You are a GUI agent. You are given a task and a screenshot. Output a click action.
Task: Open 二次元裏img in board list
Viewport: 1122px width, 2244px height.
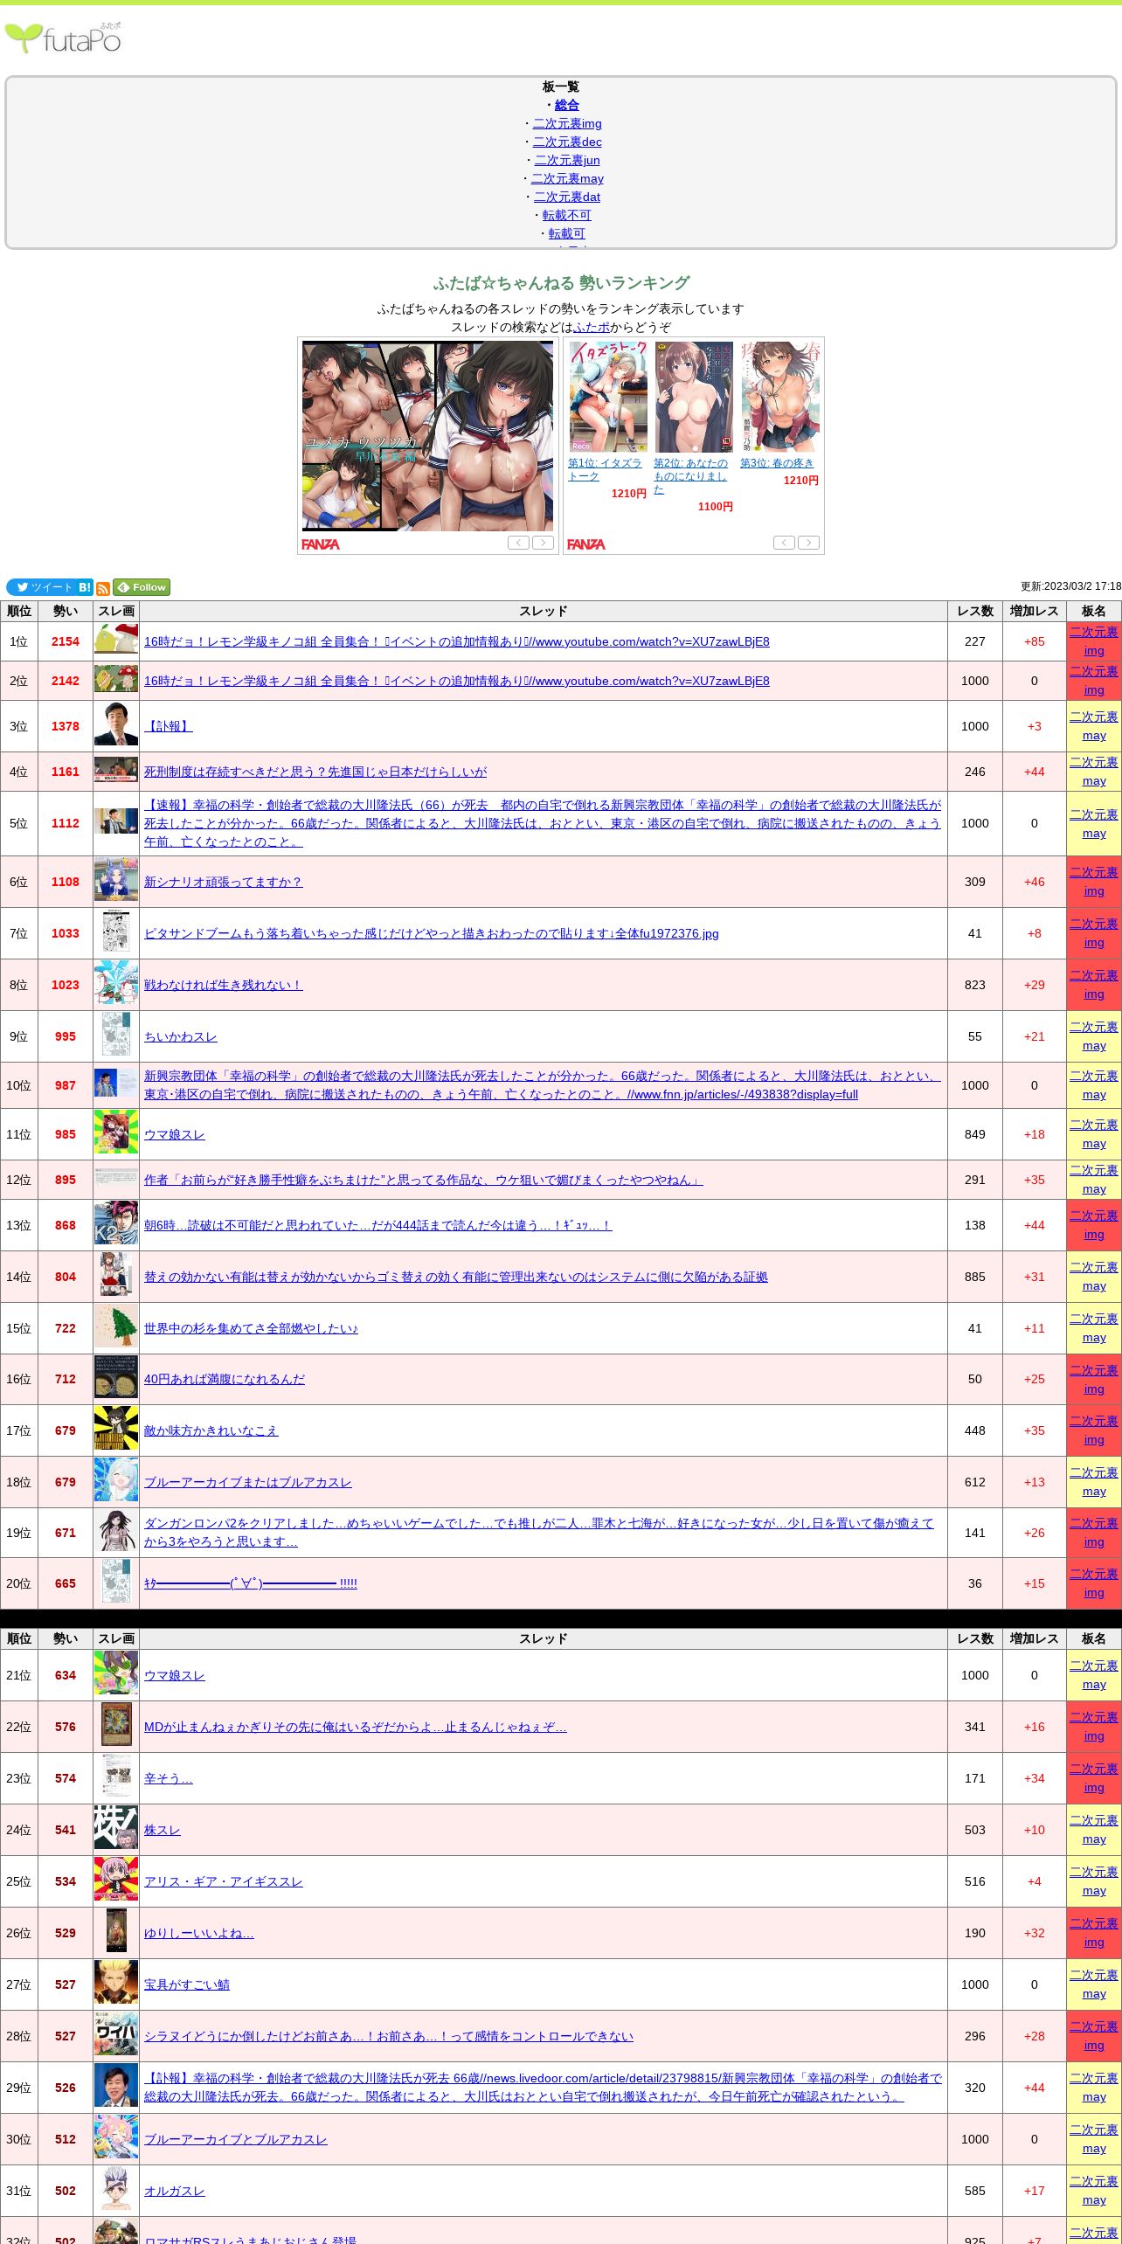click(567, 123)
